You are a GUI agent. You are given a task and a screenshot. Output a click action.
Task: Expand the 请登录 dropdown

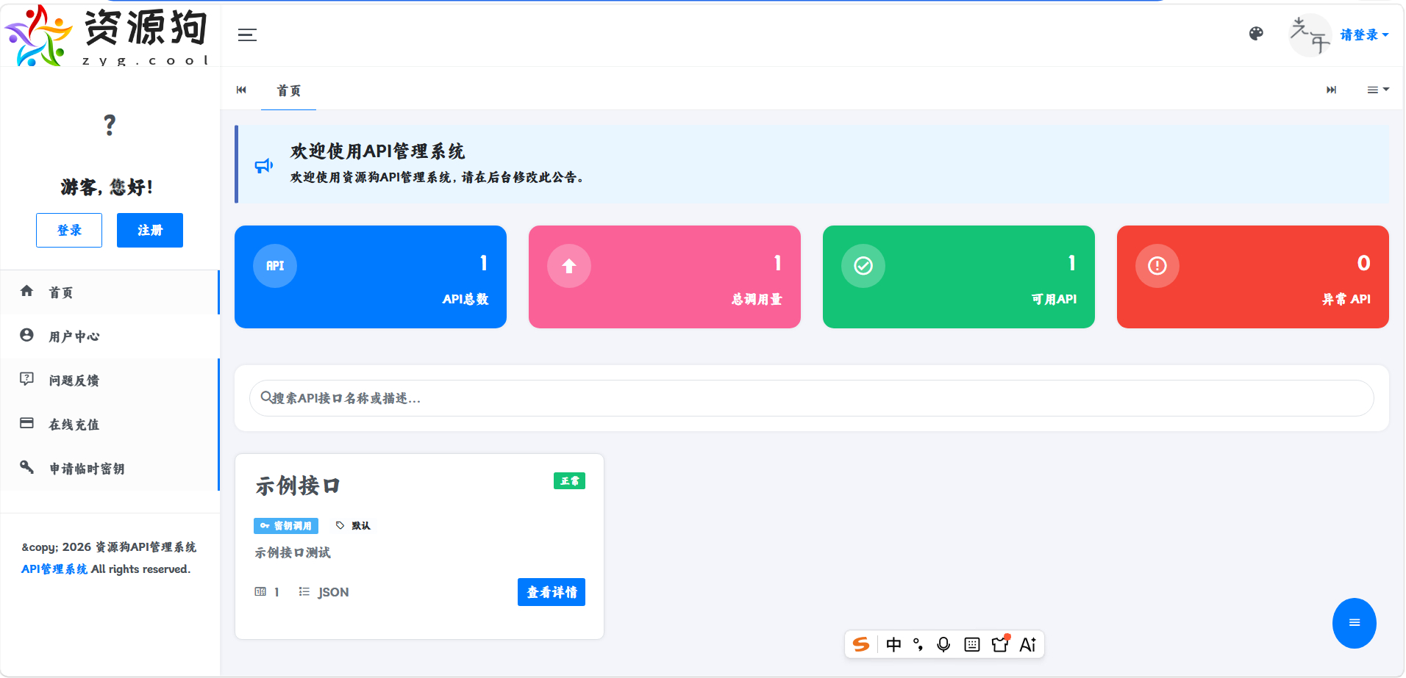coord(1364,35)
